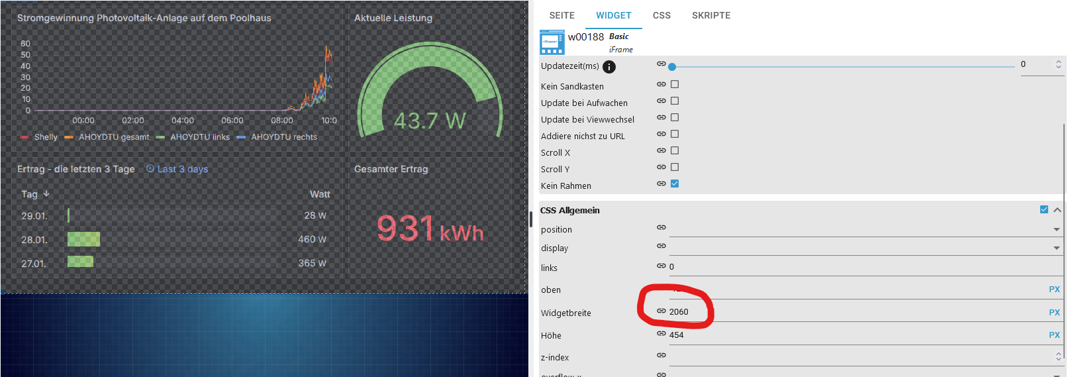The width and height of the screenshot is (1068, 377).
Task: Switch to the CSS tab
Action: pyautogui.click(x=661, y=15)
